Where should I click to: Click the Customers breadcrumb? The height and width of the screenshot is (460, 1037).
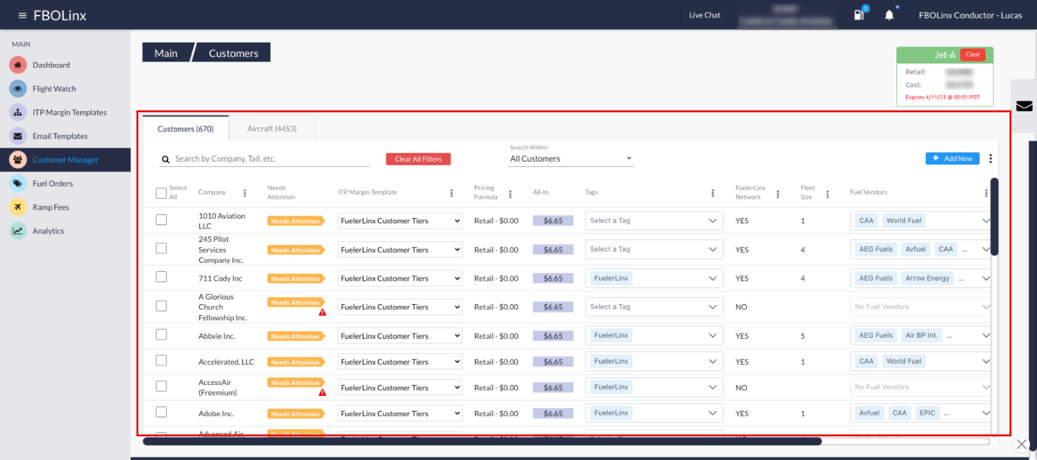tap(233, 53)
